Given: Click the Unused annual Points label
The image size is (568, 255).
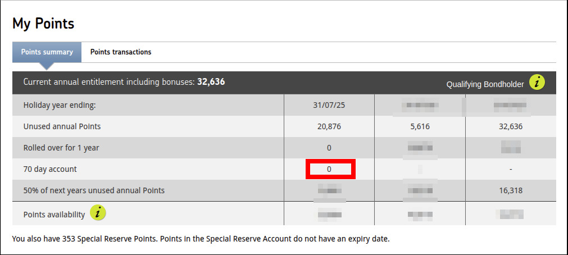Looking at the screenshot, I should (62, 127).
